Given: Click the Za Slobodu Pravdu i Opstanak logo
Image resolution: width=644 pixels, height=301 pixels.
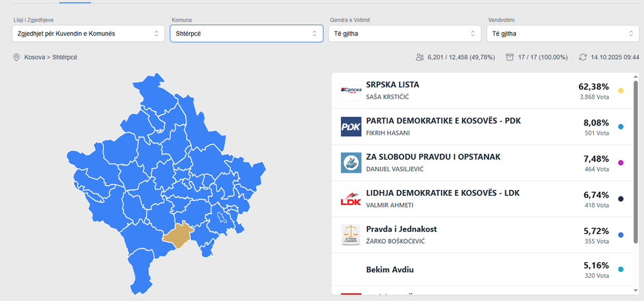Looking at the screenshot, I should [351, 162].
